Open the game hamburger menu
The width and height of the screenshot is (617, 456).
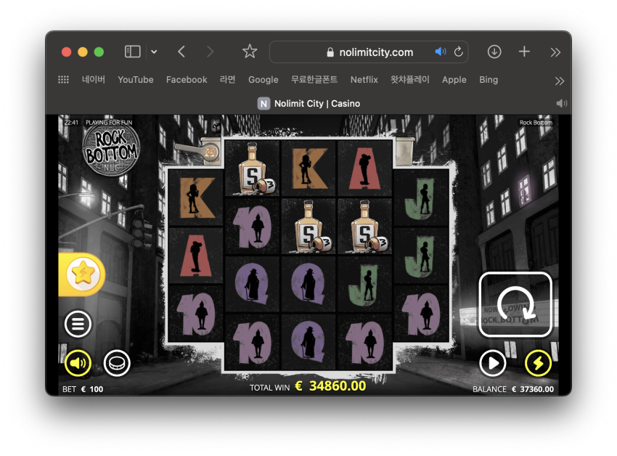(x=78, y=324)
